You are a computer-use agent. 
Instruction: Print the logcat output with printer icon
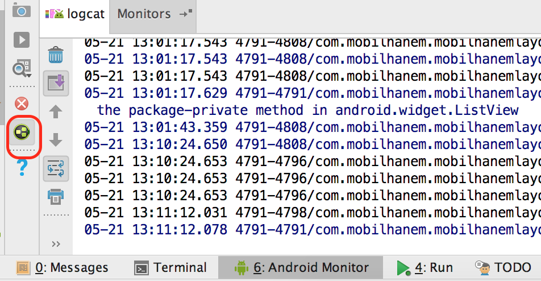(x=56, y=197)
